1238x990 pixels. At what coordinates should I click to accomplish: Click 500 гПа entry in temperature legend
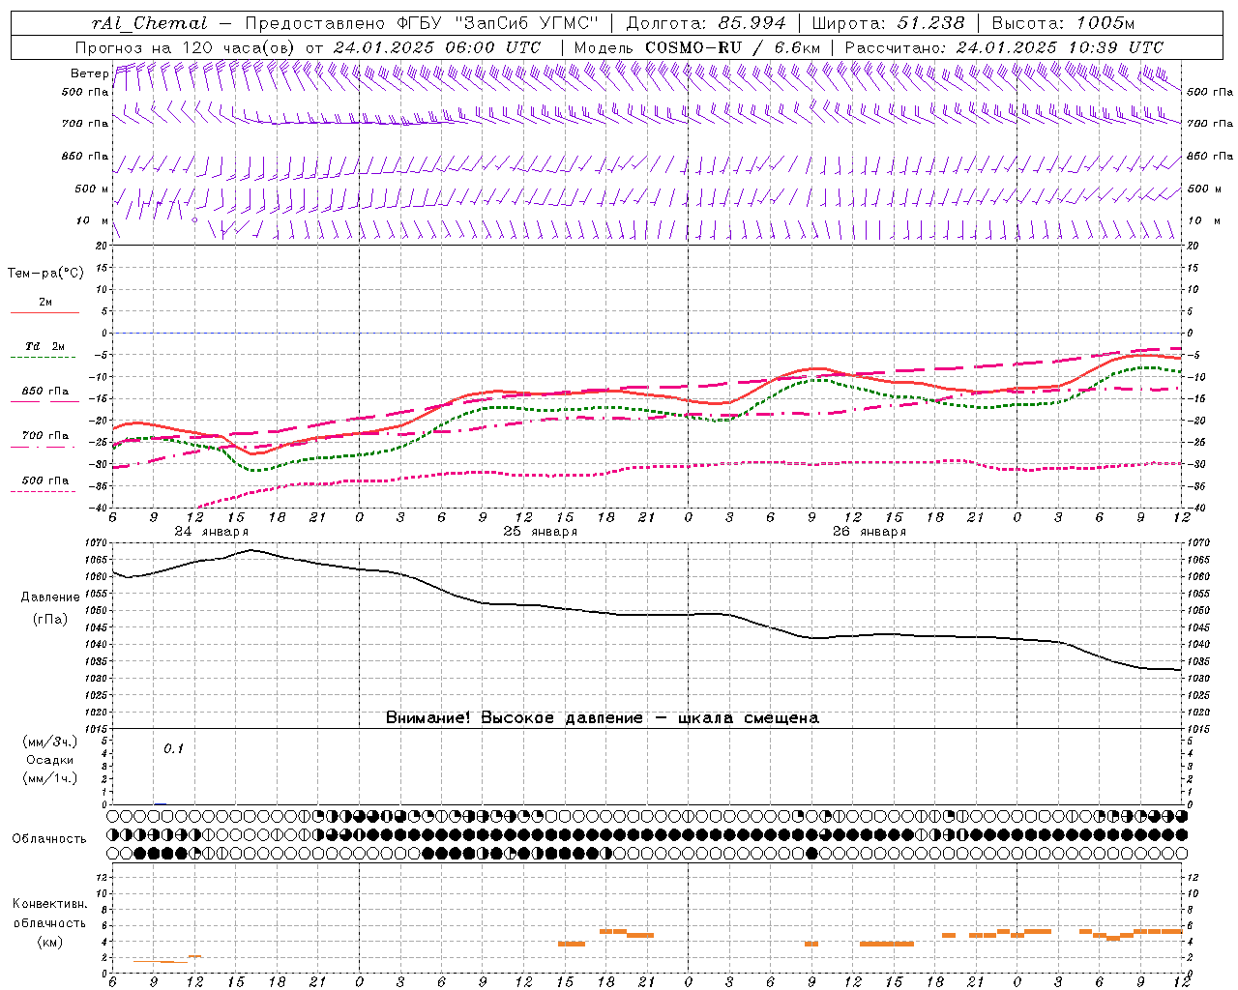(45, 480)
